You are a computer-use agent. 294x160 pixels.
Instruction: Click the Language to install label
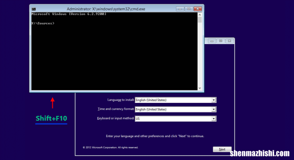click(121, 100)
